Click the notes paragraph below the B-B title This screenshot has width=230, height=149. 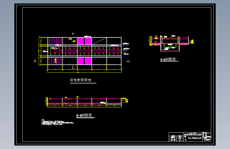click(x=57, y=122)
